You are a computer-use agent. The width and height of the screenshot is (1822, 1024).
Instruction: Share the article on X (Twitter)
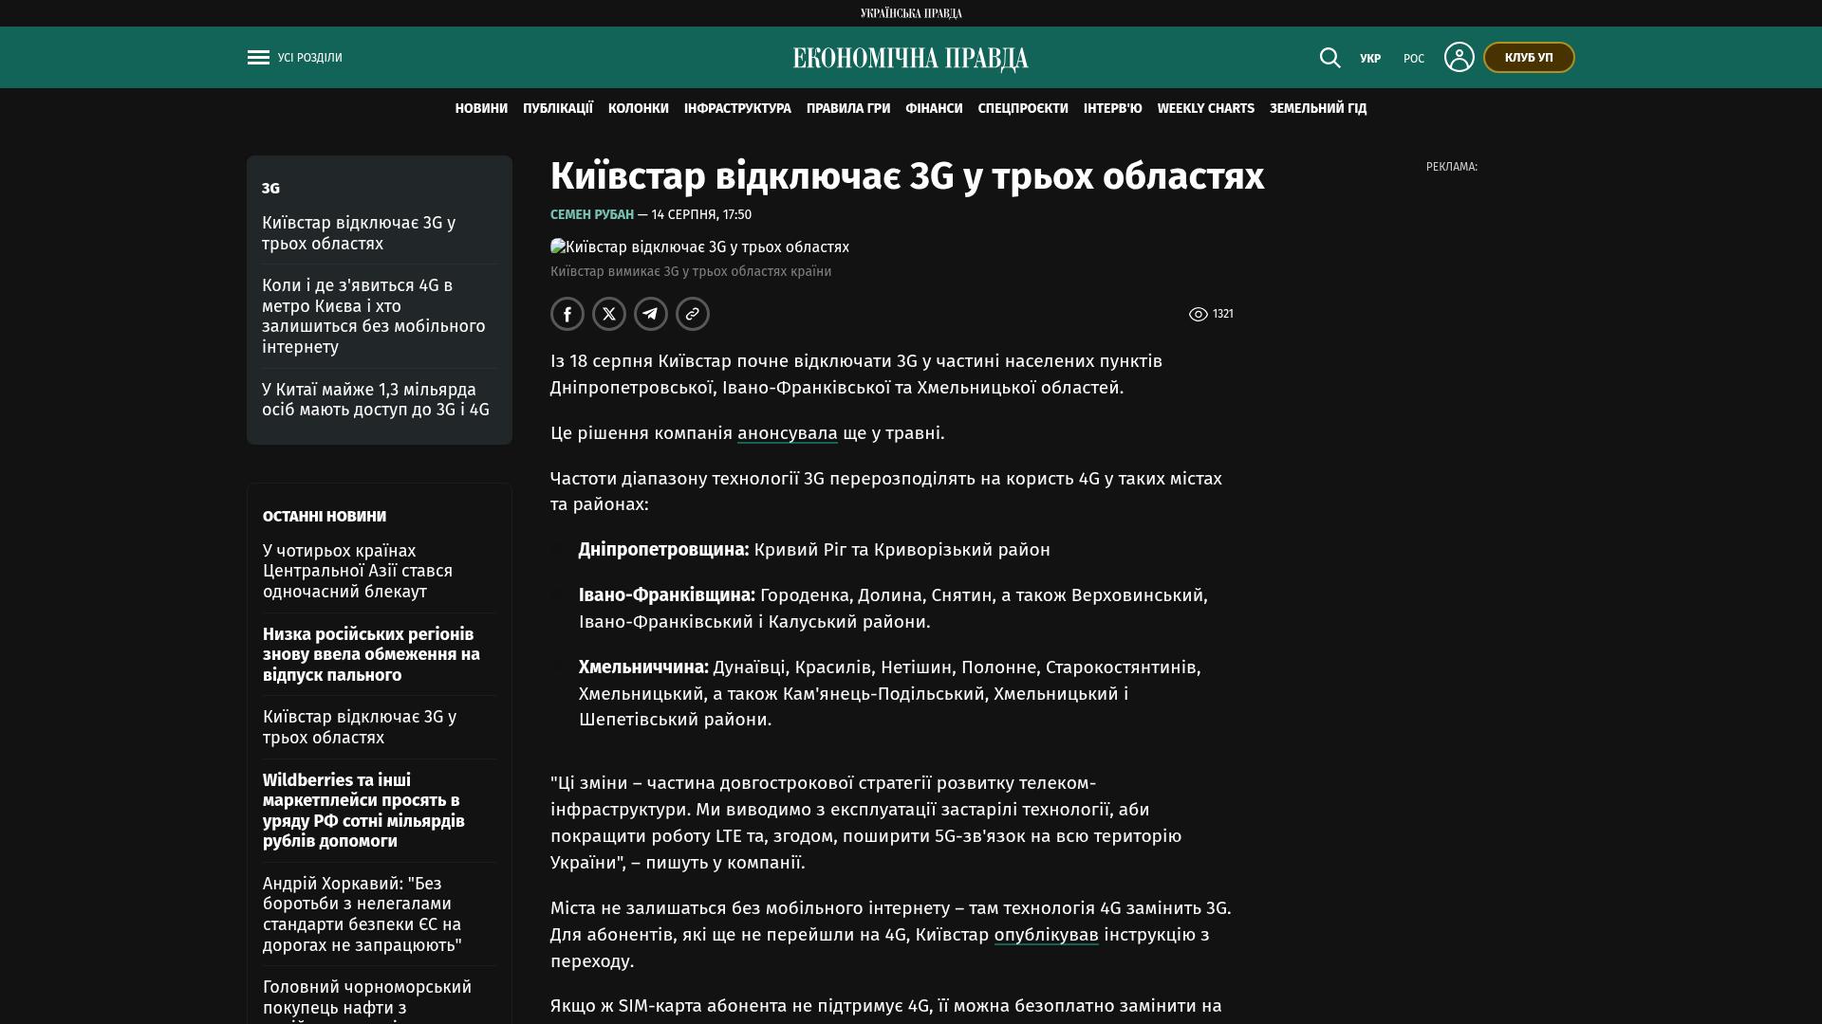[x=609, y=314]
